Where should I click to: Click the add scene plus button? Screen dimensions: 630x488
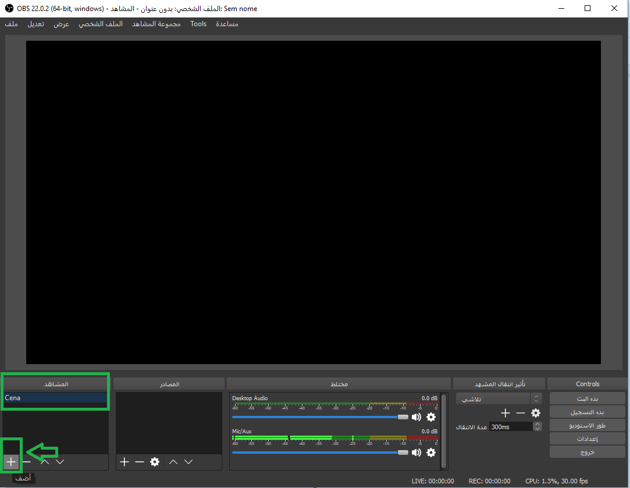10,462
